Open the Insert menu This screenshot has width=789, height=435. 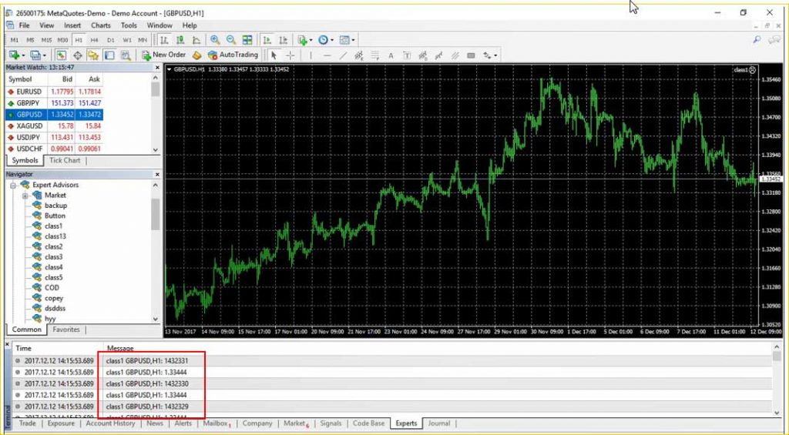click(72, 25)
